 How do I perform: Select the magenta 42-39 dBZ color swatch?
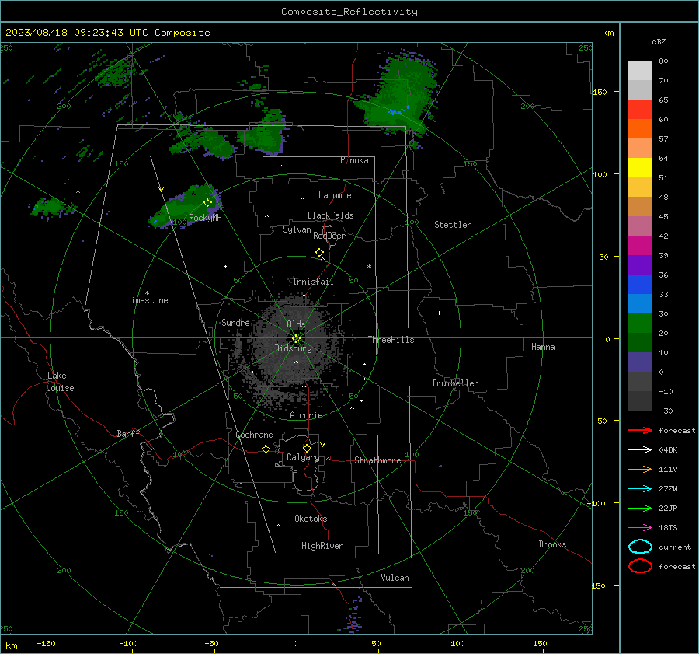[640, 246]
